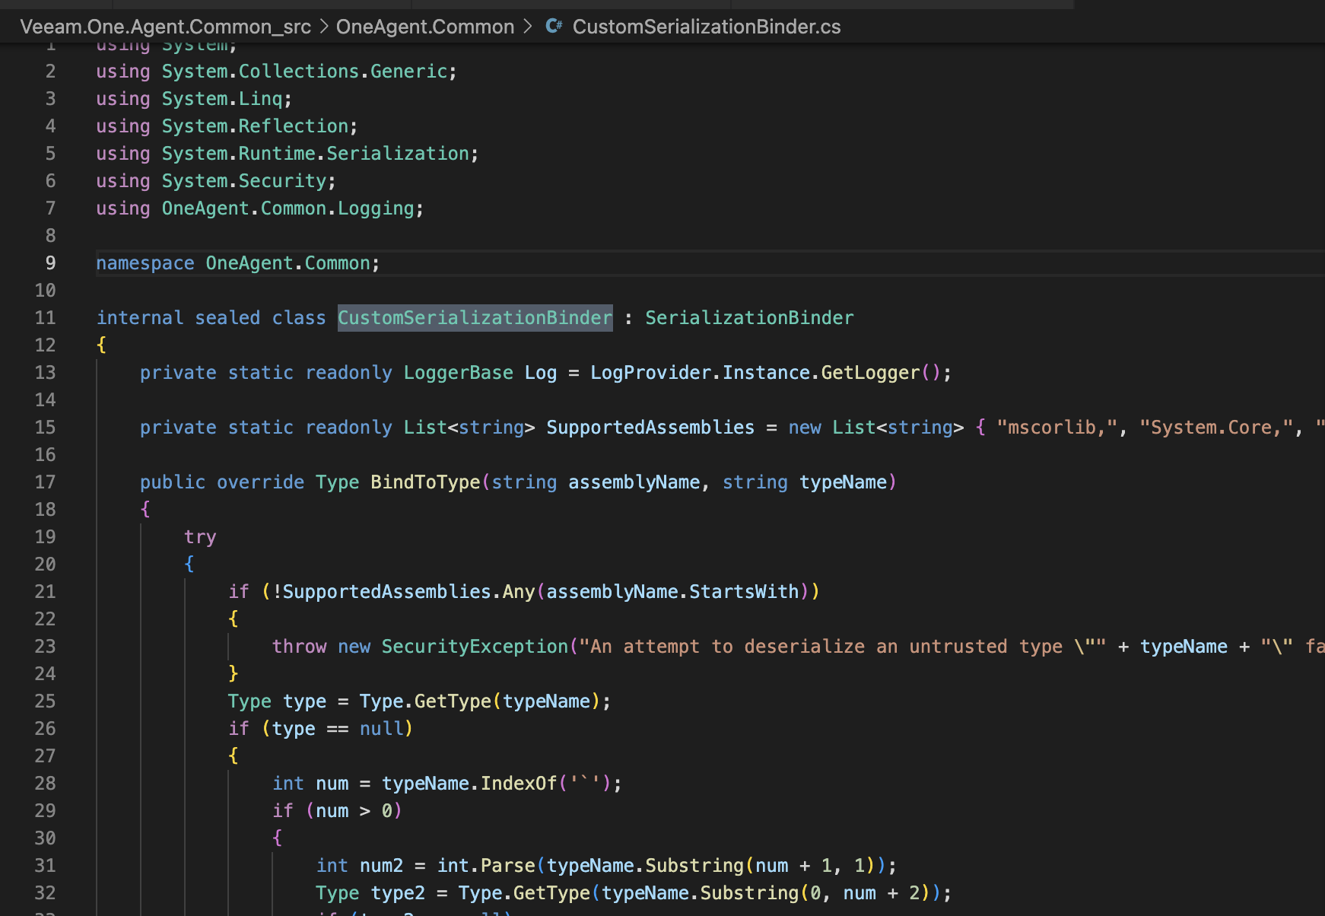Click LoggerBase type on line 13
The image size is (1325, 916).
point(458,373)
